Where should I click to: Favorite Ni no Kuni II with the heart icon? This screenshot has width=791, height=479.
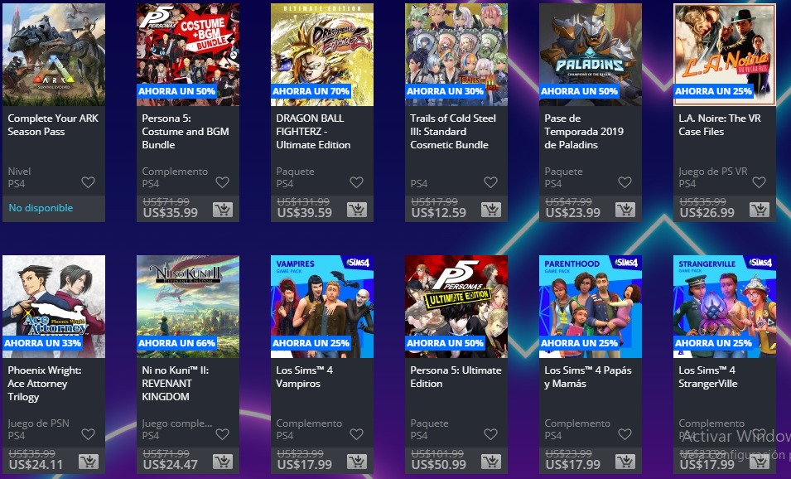[x=223, y=434]
